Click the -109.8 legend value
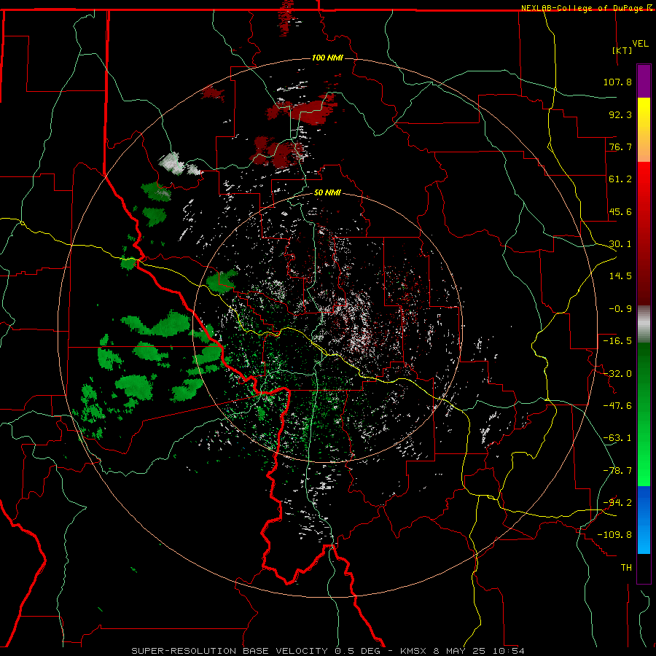Screen dimensions: 656x656 614,535
